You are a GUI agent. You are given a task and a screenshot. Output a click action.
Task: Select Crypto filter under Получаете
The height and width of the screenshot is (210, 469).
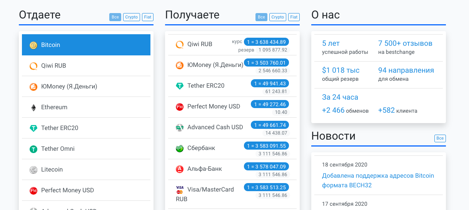pos(278,17)
